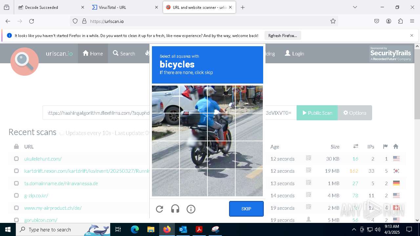Click user icon in gorubicon.com row
The image size is (420, 236).
coord(308,219)
